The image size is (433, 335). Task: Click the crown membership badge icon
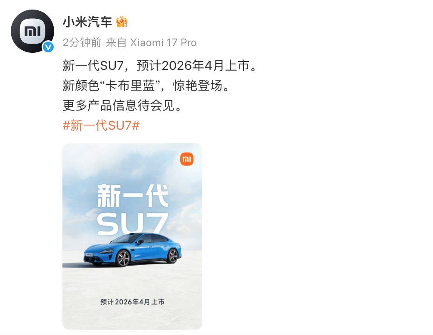(x=122, y=22)
